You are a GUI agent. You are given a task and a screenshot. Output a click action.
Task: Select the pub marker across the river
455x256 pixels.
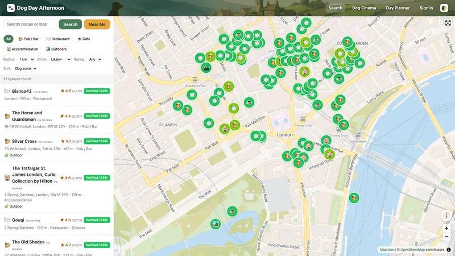click(354, 198)
